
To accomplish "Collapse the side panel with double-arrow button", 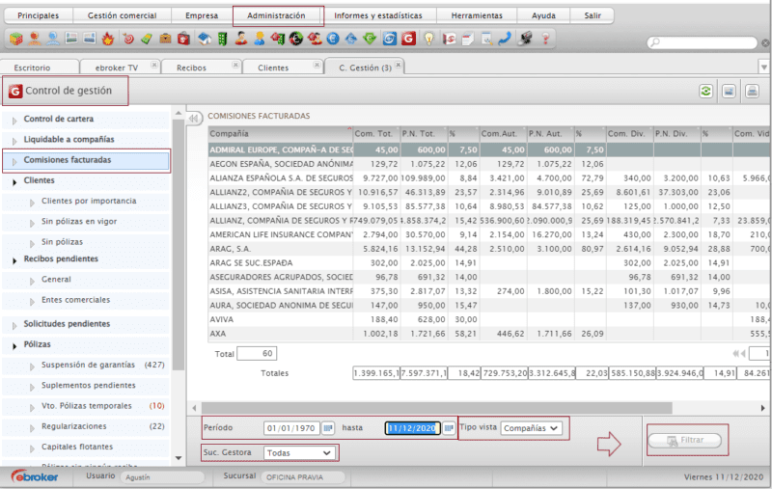I will 194,118.
